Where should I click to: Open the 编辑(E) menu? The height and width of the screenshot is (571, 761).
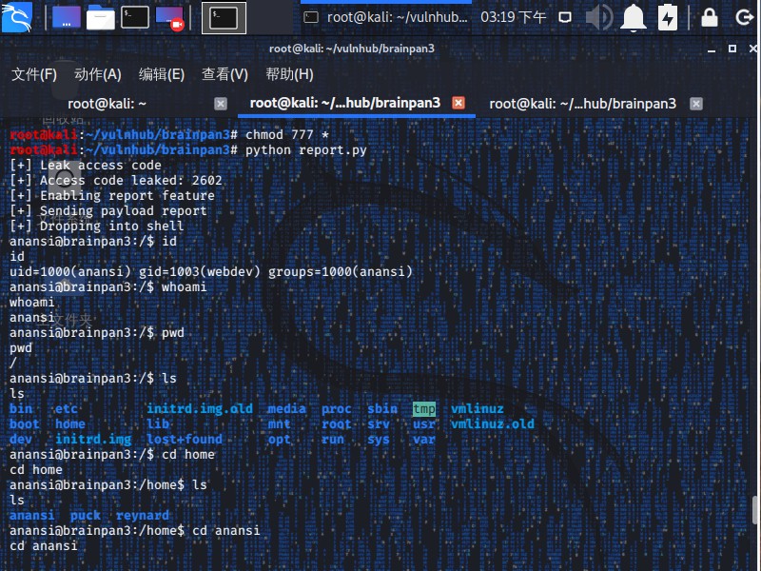161,74
